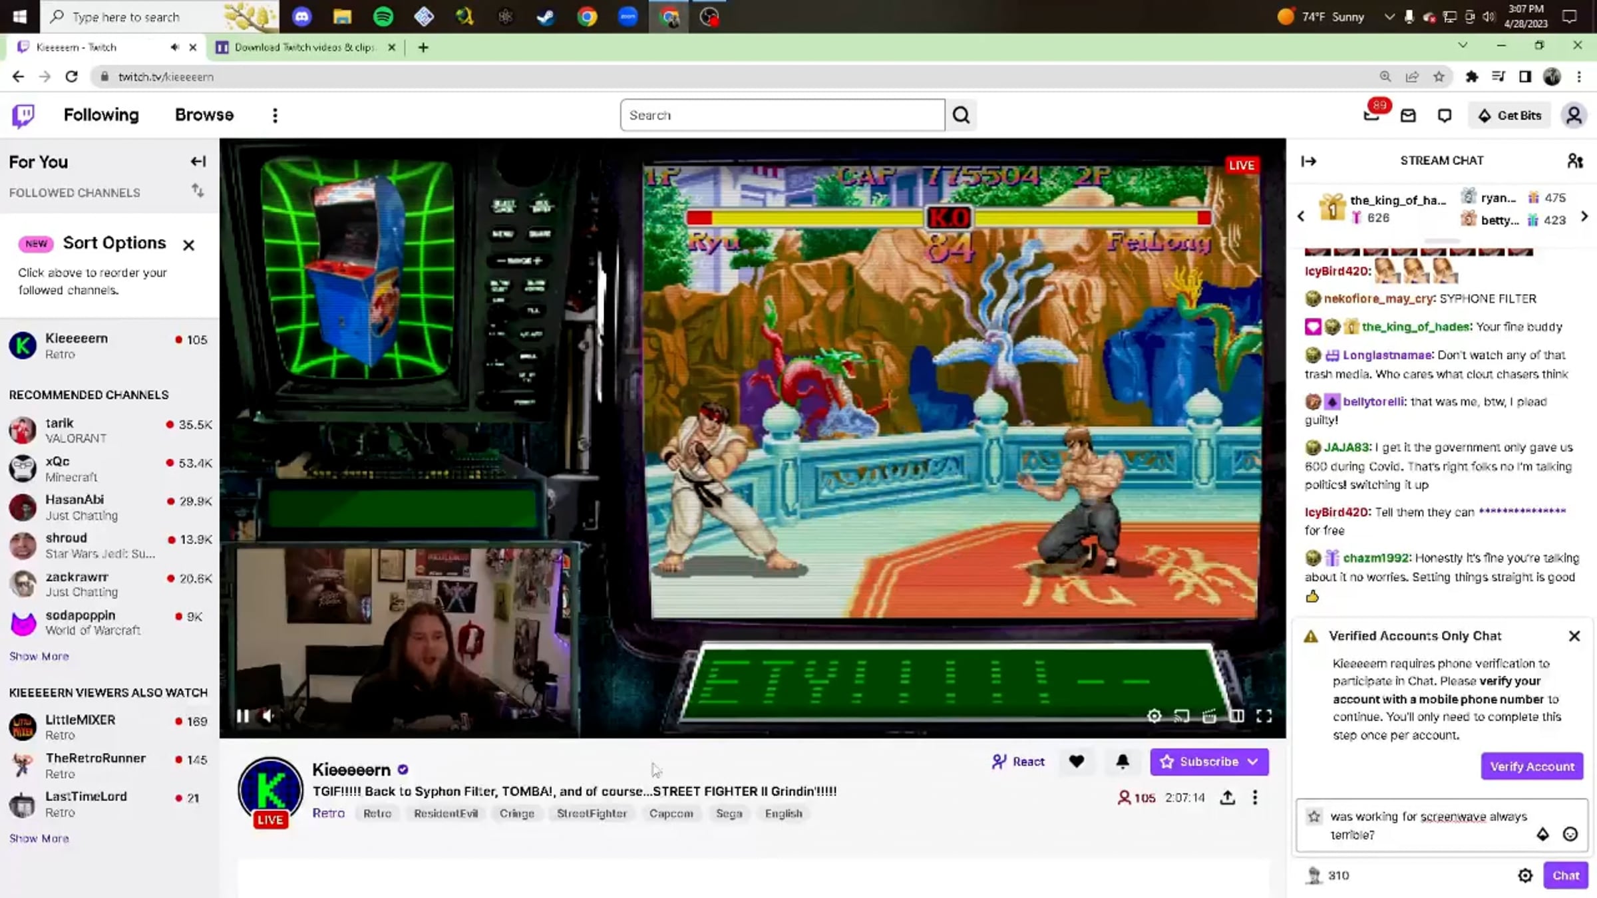Enter fullscreen video mode
The width and height of the screenshot is (1597, 898).
(1264, 716)
